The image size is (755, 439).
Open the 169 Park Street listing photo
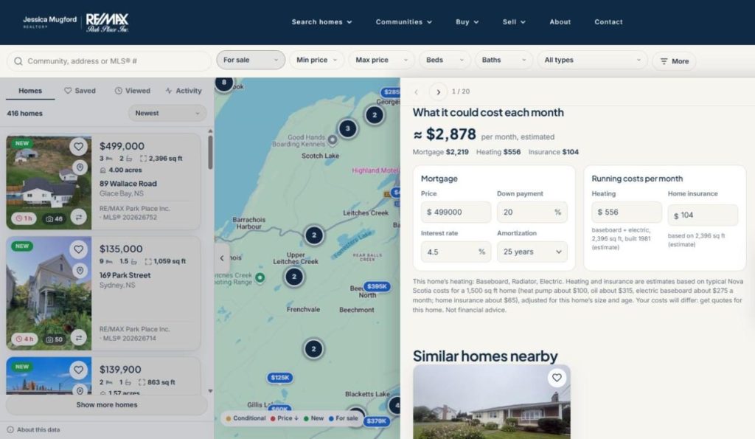[49, 293]
